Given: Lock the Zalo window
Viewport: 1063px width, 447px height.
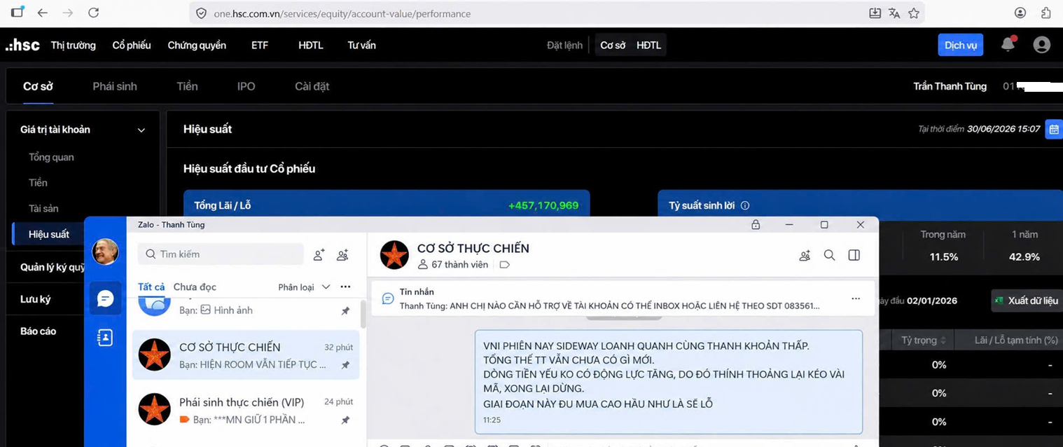Looking at the screenshot, I should 756,225.
